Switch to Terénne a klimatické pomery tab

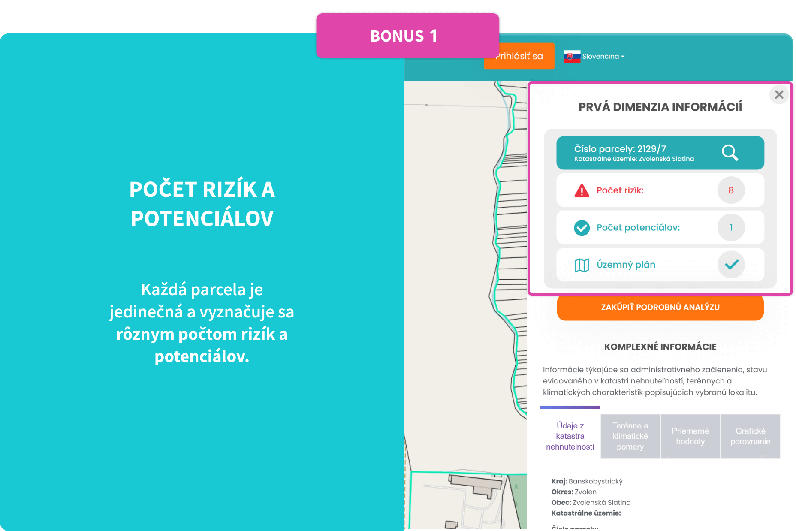click(630, 436)
